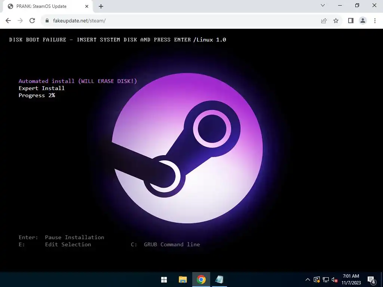
Task: Open the security tray icon with warning
Action: coord(317,280)
